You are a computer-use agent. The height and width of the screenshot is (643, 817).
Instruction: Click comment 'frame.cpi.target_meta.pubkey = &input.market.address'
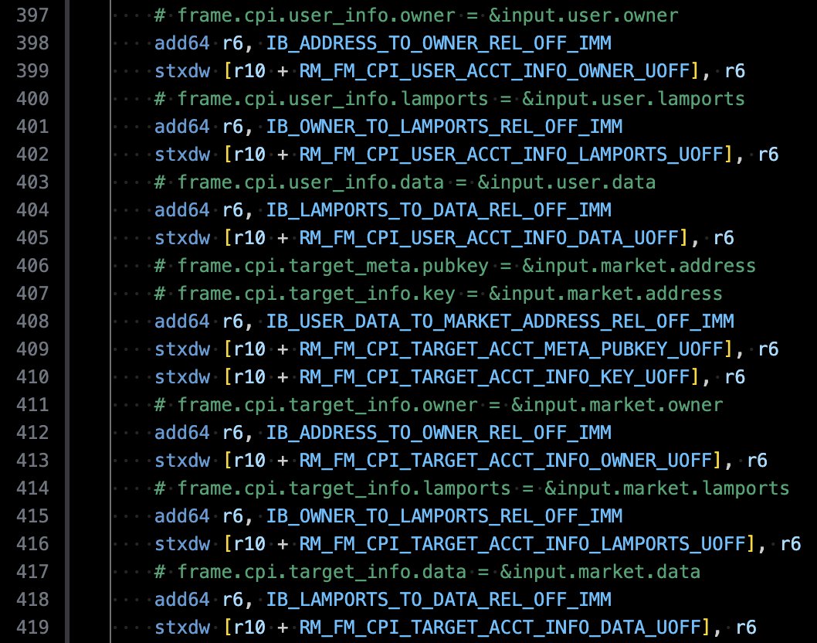point(466,266)
